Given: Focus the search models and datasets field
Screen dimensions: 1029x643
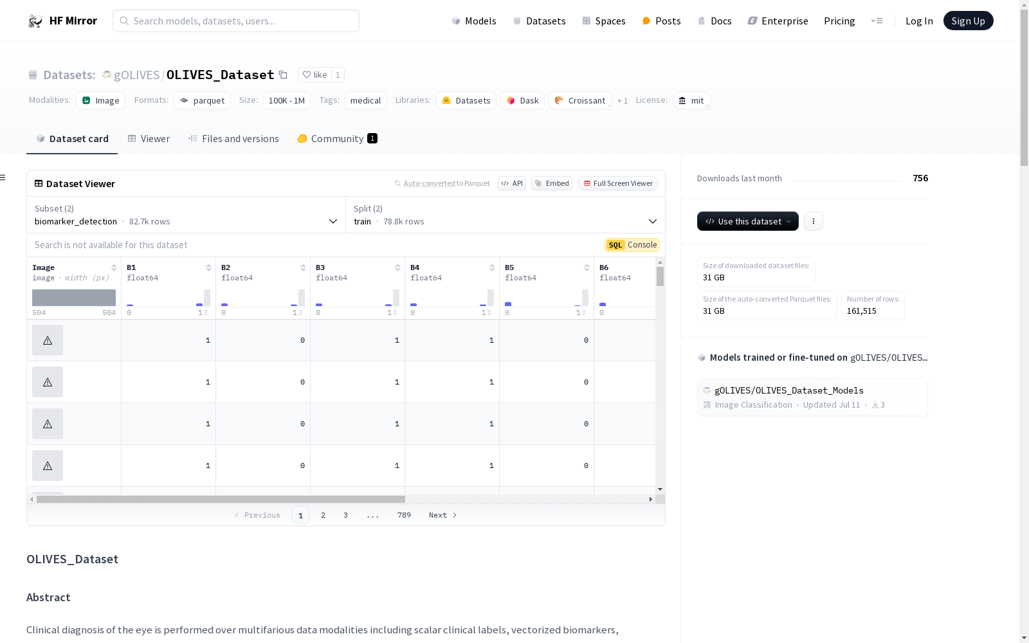Looking at the screenshot, I should coord(236,21).
